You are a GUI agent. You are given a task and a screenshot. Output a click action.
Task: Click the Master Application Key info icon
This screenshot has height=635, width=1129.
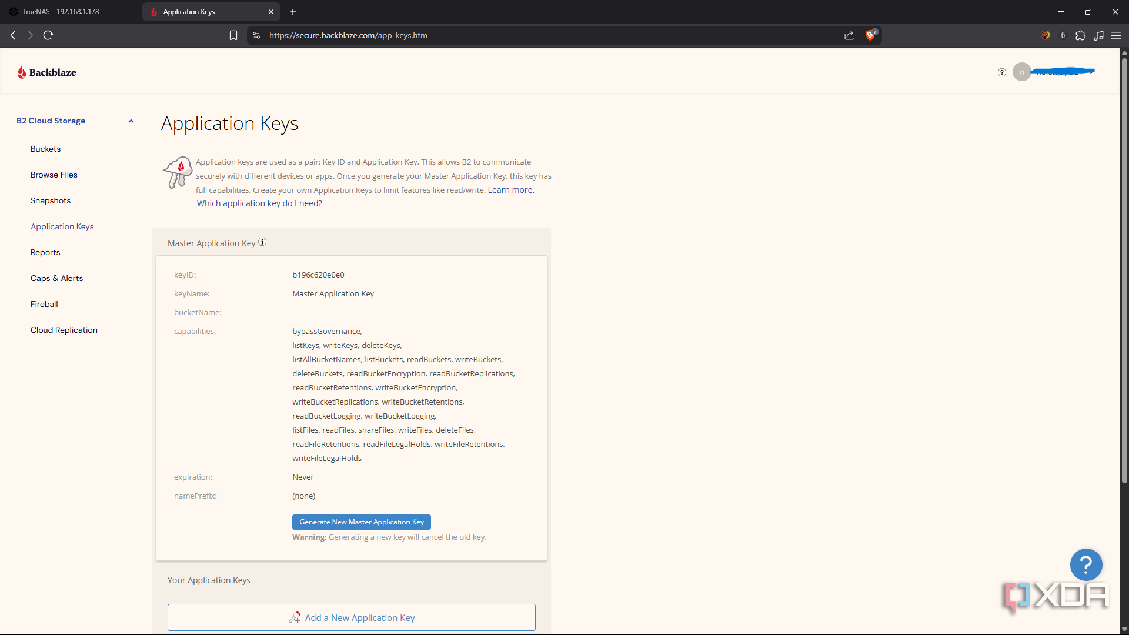pos(262,242)
